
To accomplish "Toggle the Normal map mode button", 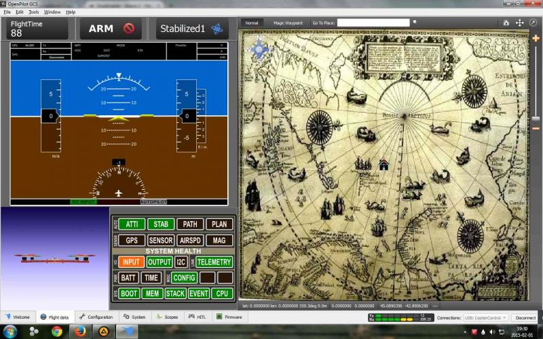I will (x=252, y=22).
